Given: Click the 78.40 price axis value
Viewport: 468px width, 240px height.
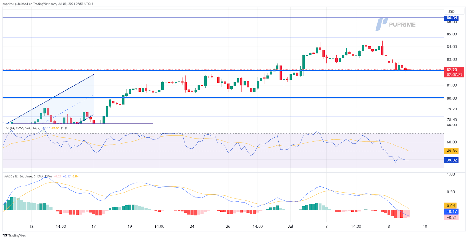Looking at the screenshot, I should click(452, 120).
